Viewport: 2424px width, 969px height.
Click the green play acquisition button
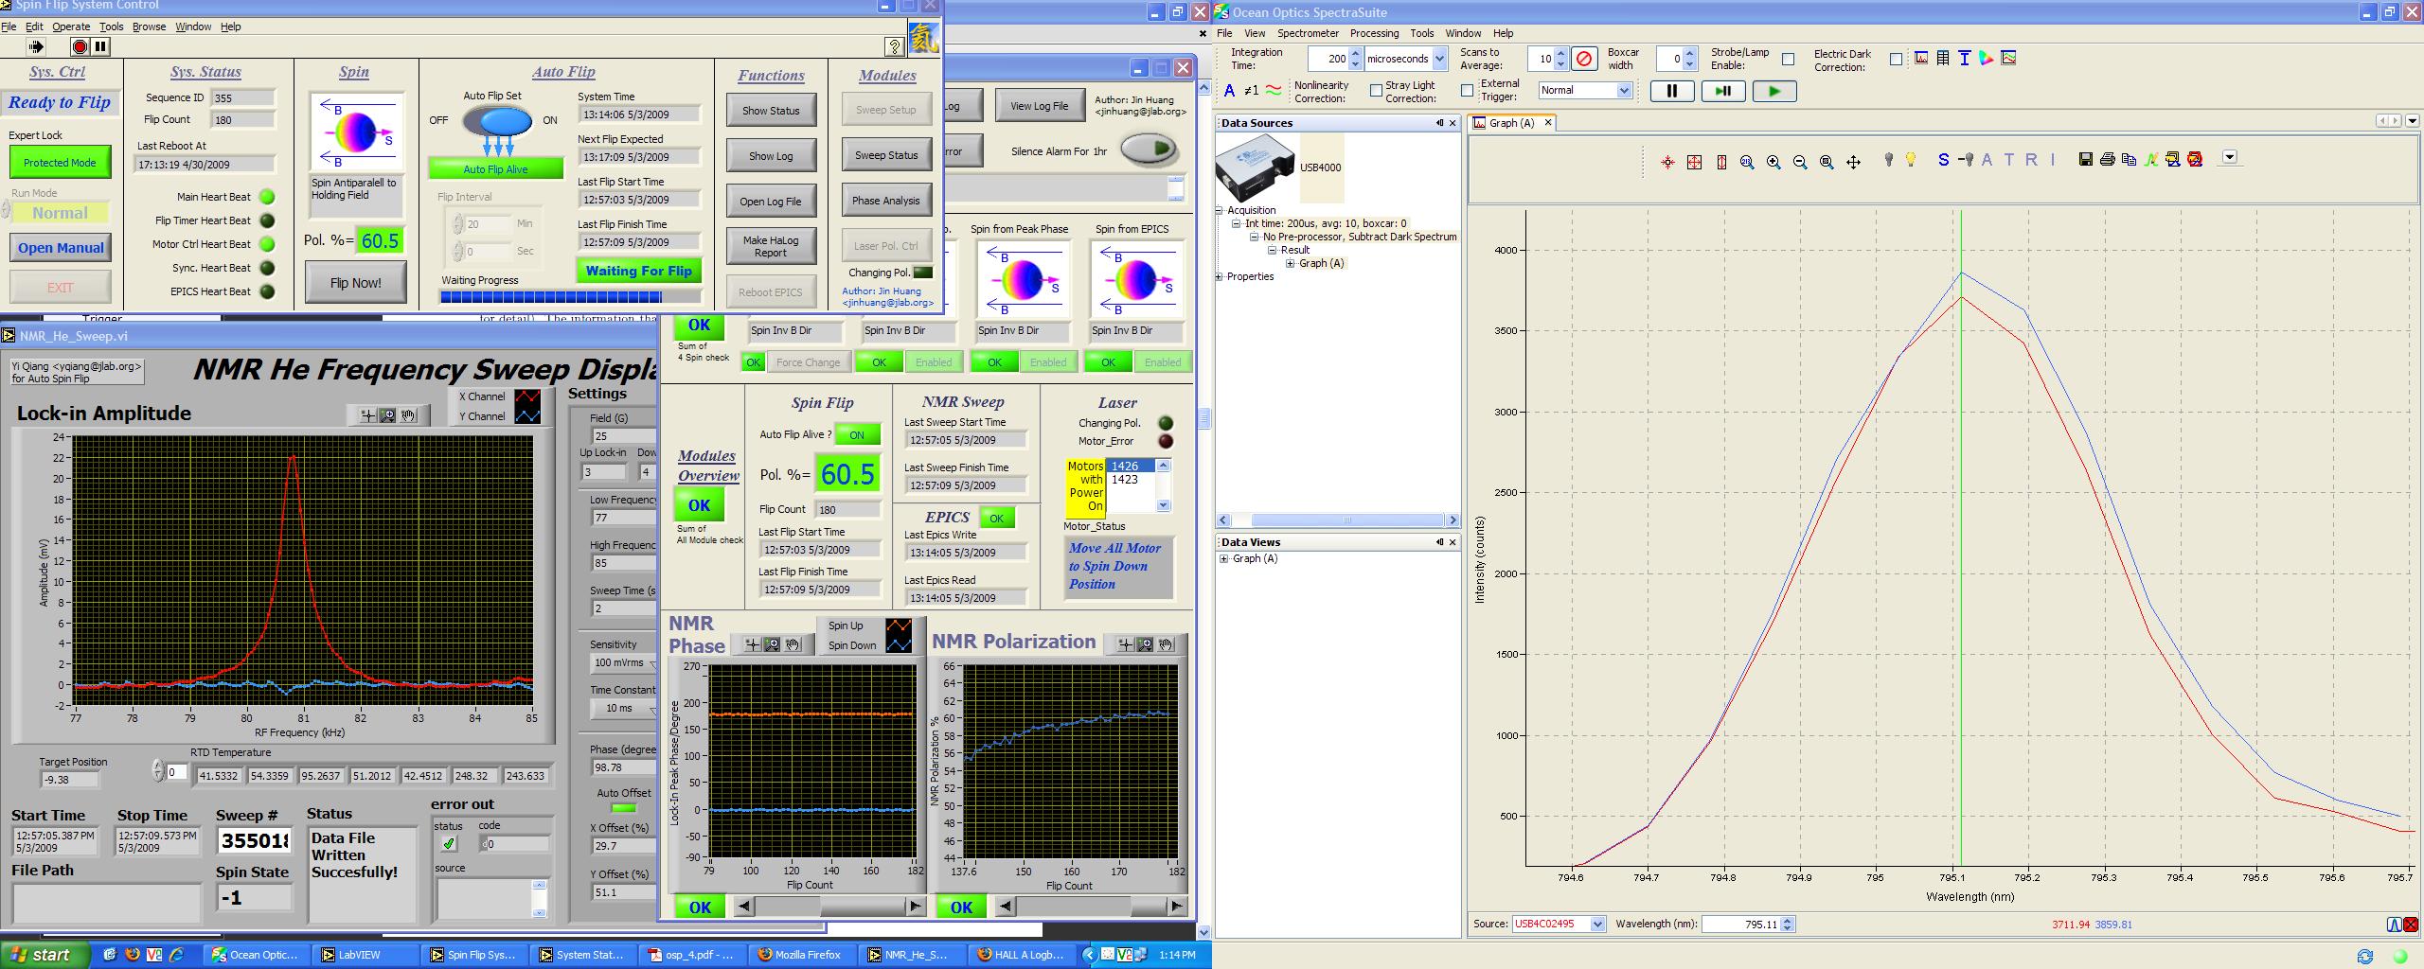[x=1774, y=91]
